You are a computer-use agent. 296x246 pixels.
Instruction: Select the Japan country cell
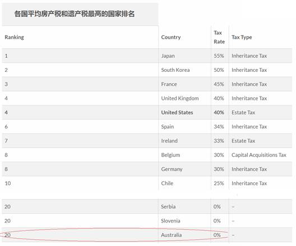click(168, 56)
